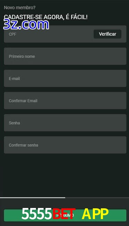Click the yellow APP overlay text

pos(95,214)
